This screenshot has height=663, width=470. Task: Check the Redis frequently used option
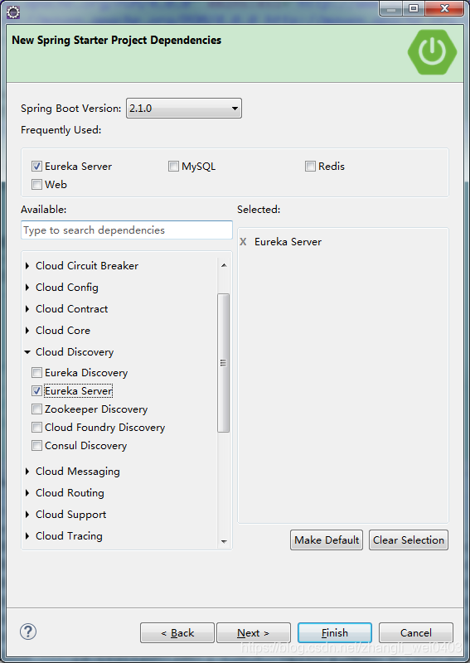(x=310, y=167)
